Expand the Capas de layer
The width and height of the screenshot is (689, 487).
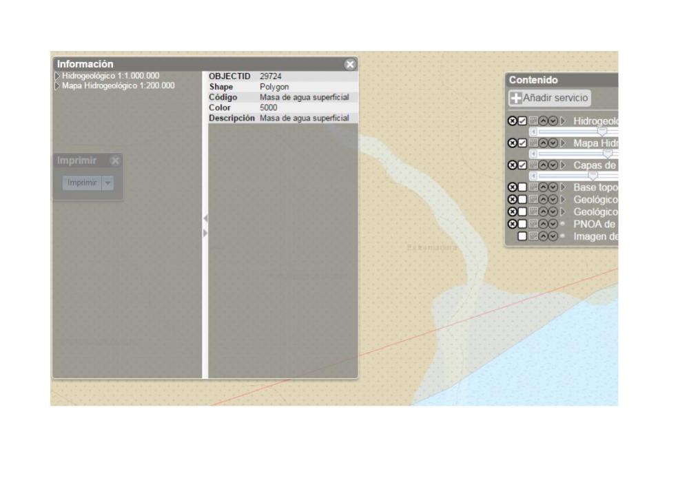pyautogui.click(x=563, y=165)
